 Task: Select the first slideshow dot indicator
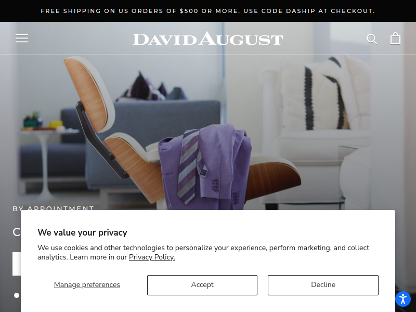point(17,295)
